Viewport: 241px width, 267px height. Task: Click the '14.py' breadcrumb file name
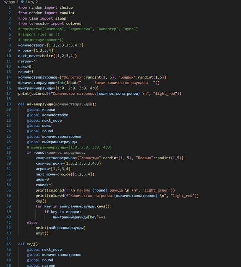(30, 2)
